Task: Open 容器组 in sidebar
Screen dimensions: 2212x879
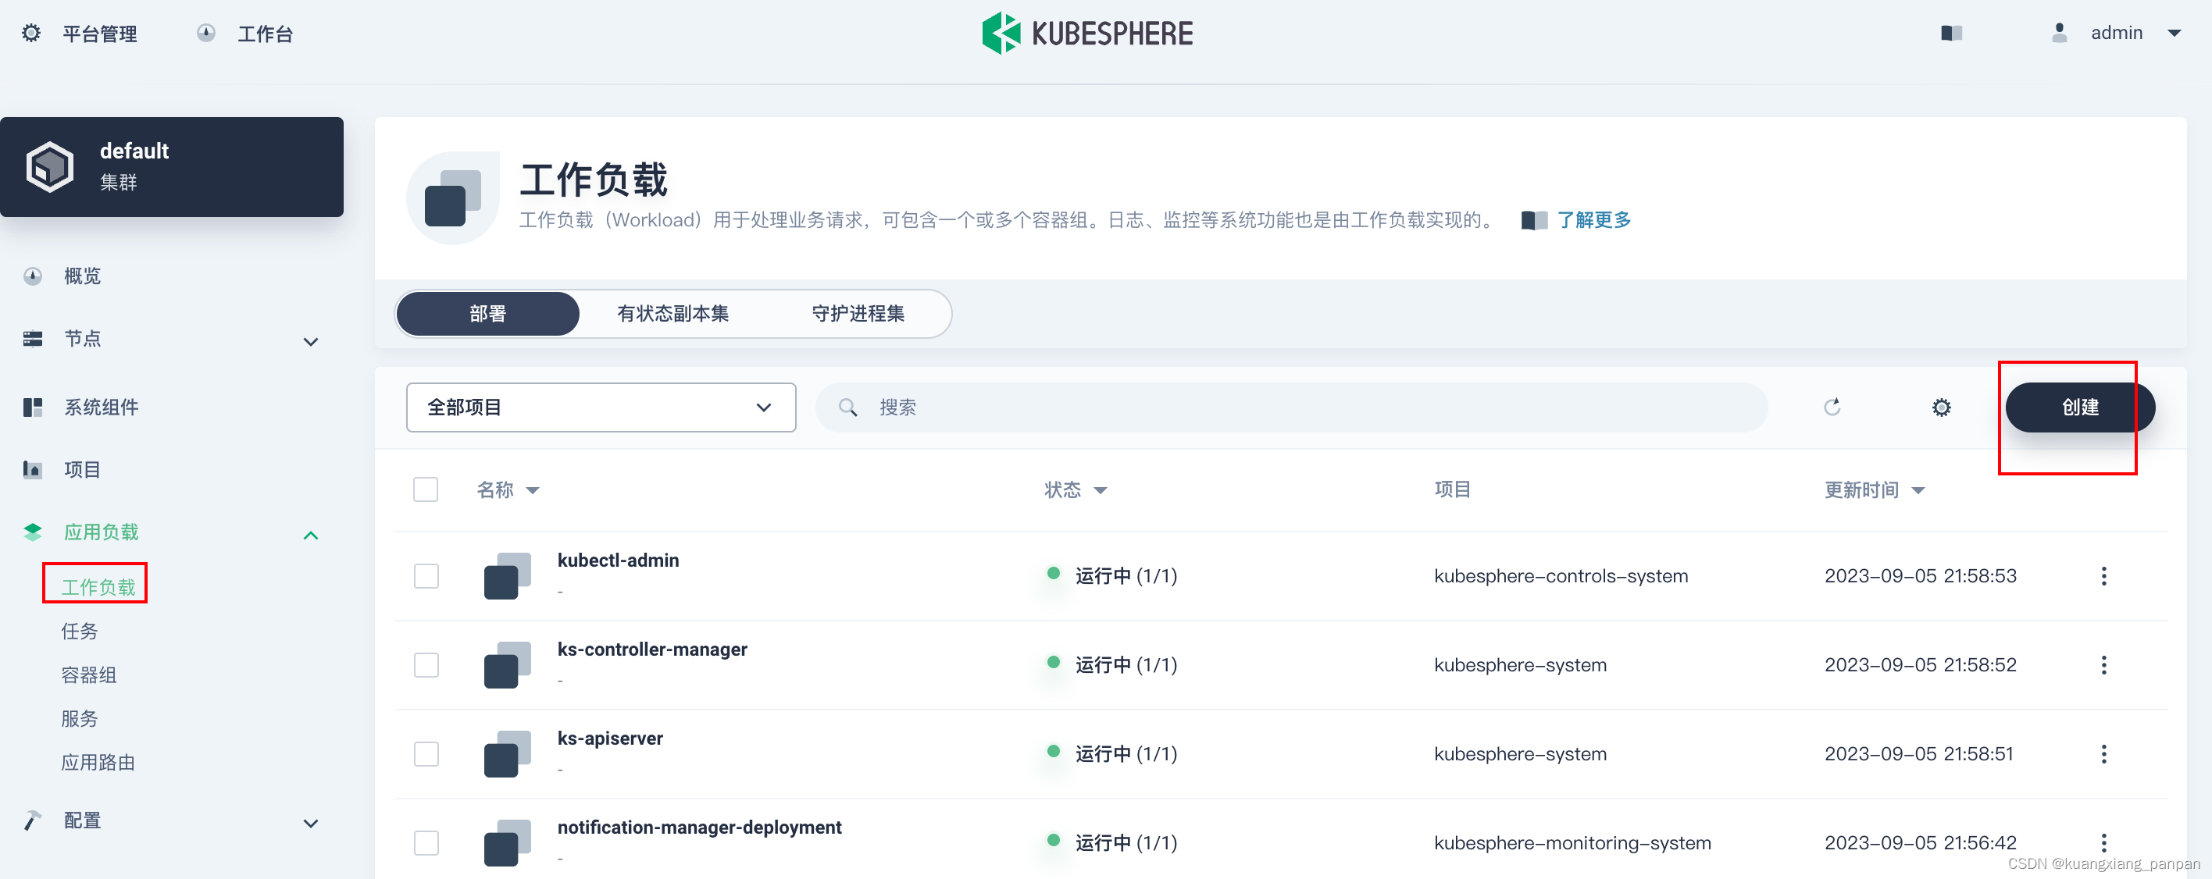Action: (88, 675)
